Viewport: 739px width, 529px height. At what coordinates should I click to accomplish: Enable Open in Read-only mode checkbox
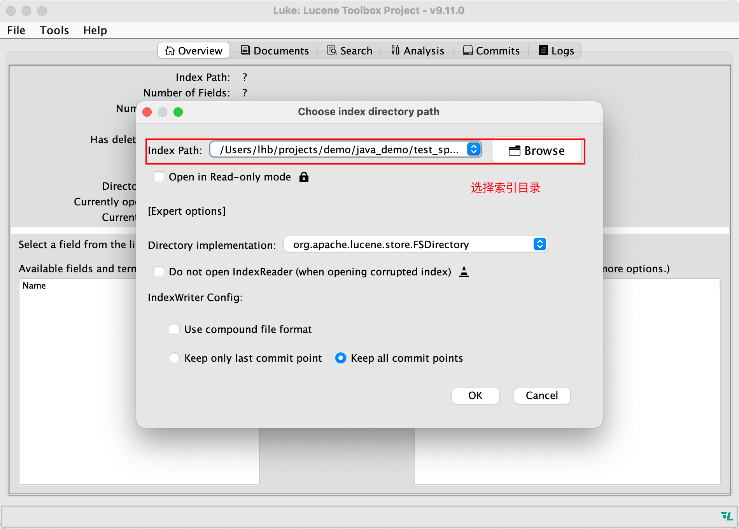tap(159, 177)
